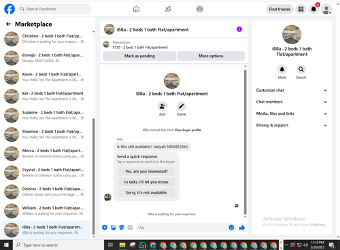Screen dimensions: 340x250
Task: Open the volume control in system tray
Action: pos(305,245)
